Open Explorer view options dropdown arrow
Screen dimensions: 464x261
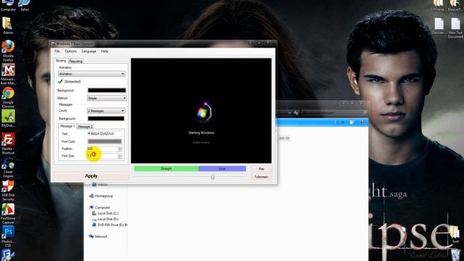pos(343,123)
